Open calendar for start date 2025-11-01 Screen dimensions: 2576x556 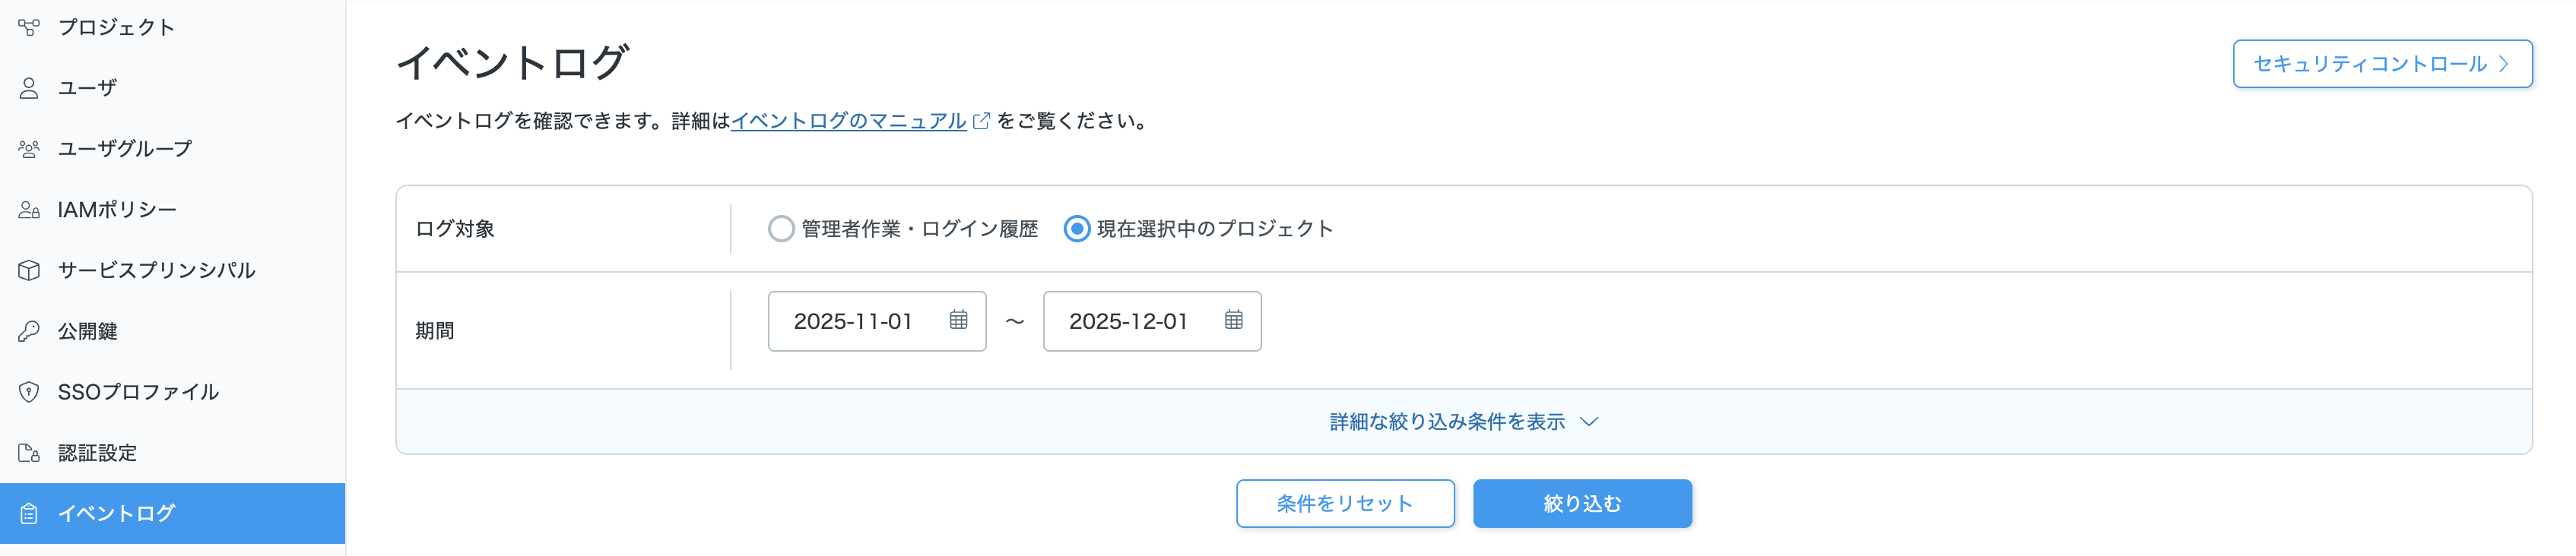tap(958, 321)
